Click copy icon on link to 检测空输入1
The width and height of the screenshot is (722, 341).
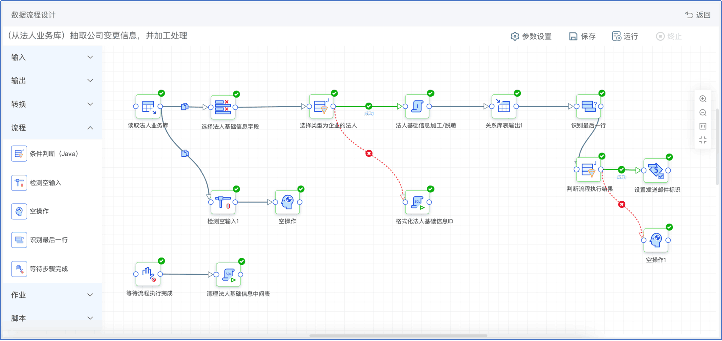point(185,153)
